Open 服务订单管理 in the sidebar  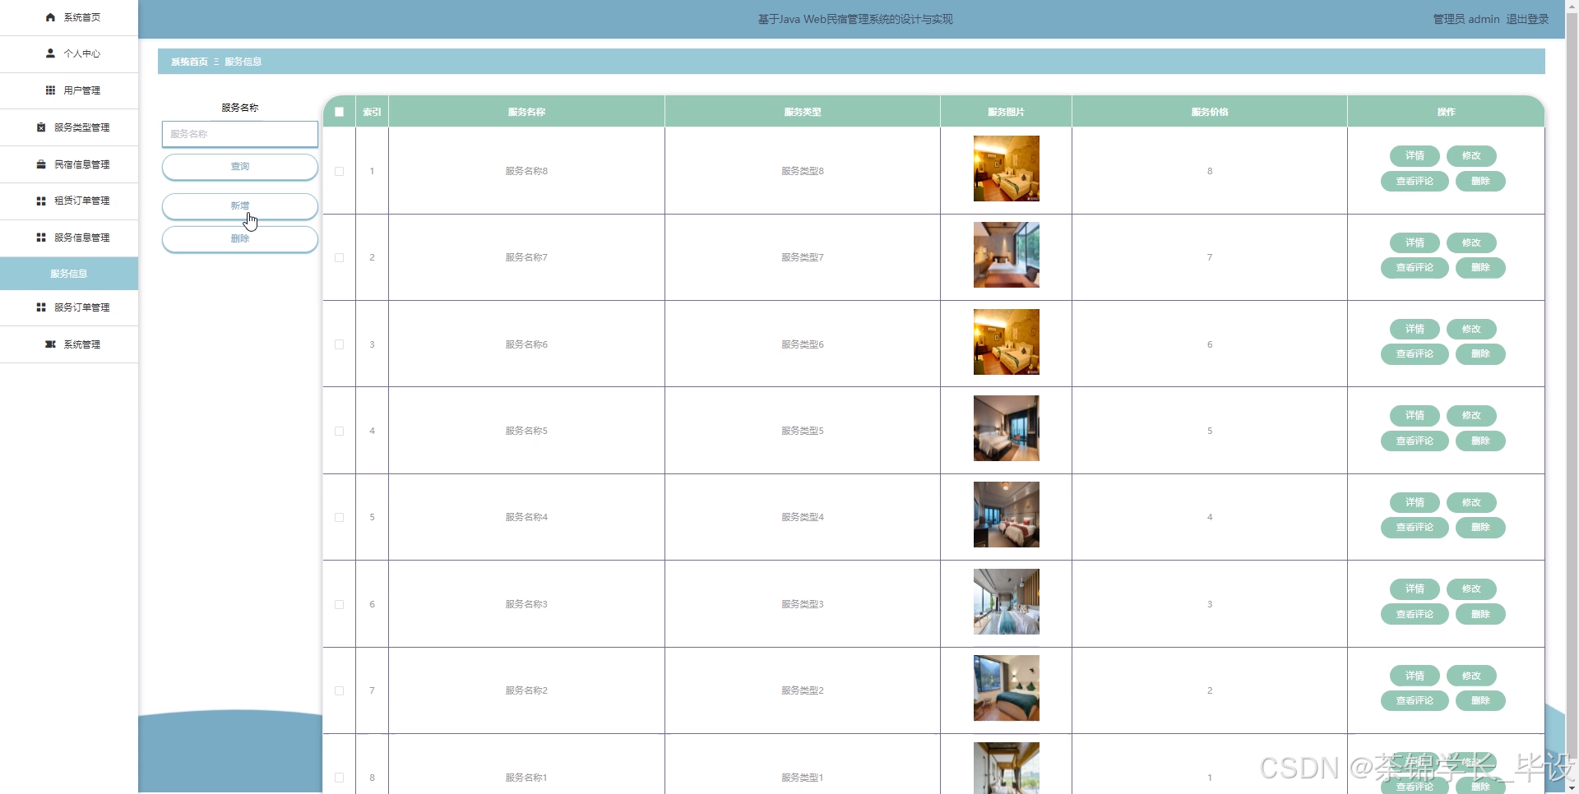coord(69,307)
